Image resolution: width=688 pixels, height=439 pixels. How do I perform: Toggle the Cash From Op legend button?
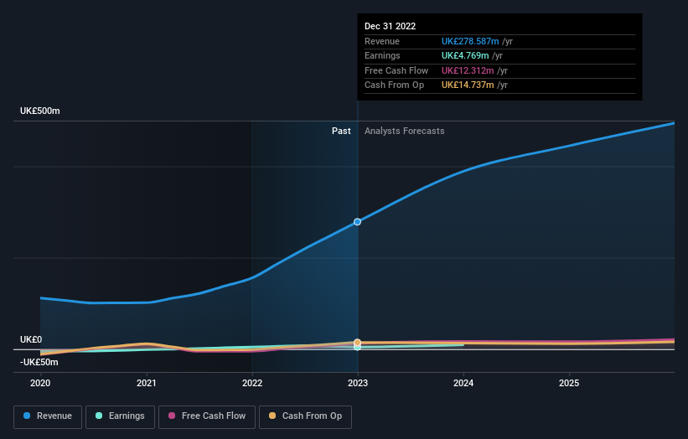[305, 416]
